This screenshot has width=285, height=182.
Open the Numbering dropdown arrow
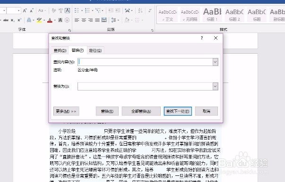[92, 11]
